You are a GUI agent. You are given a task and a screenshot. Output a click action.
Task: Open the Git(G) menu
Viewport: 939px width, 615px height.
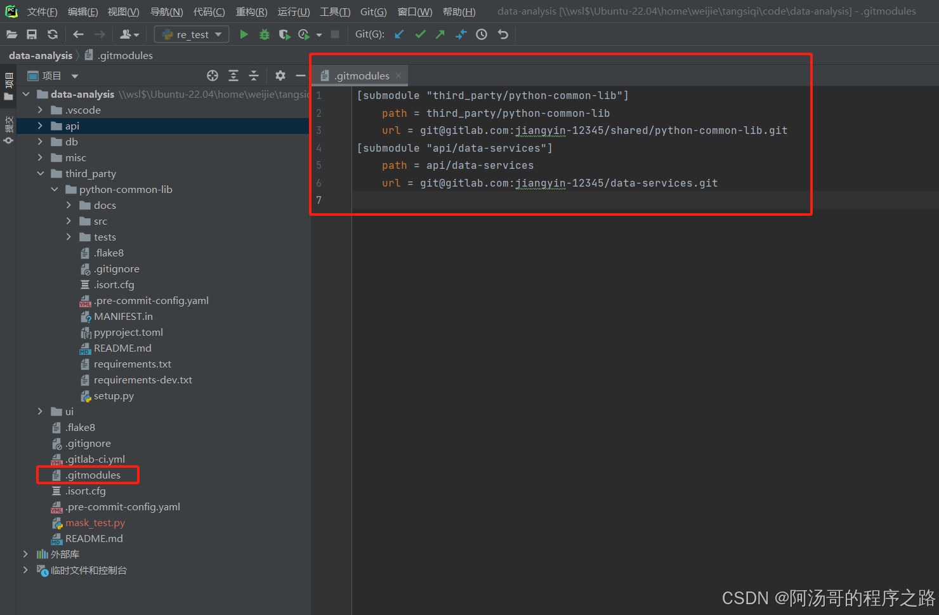pyautogui.click(x=373, y=11)
